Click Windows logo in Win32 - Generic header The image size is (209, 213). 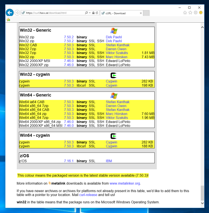[x=114, y=31]
